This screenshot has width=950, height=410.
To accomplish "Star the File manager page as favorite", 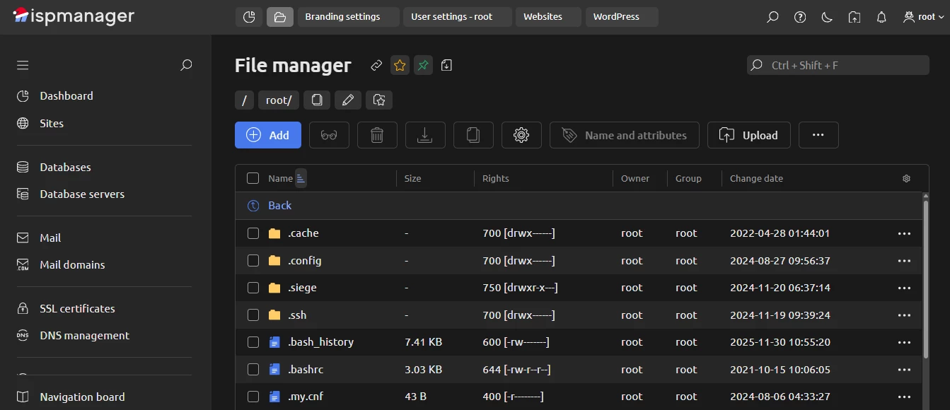I will click(x=400, y=64).
